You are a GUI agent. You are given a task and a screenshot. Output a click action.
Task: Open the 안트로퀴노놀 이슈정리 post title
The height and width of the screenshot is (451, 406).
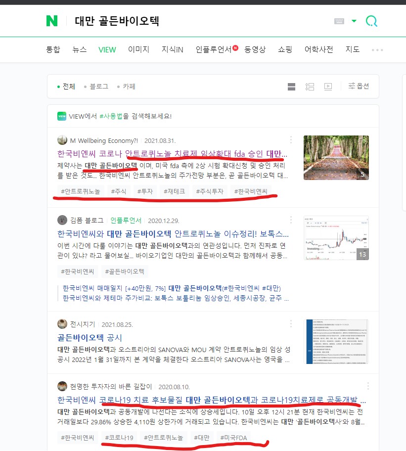(x=173, y=233)
